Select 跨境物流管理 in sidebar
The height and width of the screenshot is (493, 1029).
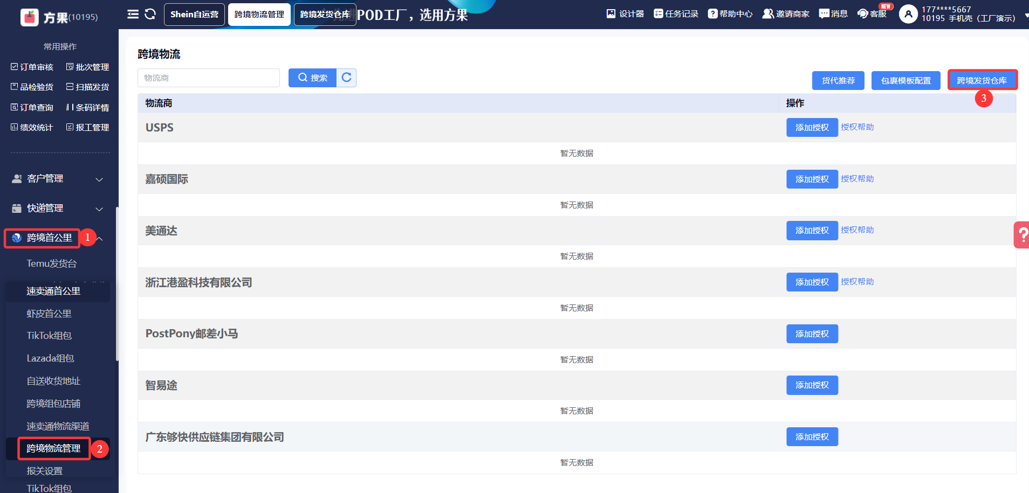pyautogui.click(x=53, y=448)
